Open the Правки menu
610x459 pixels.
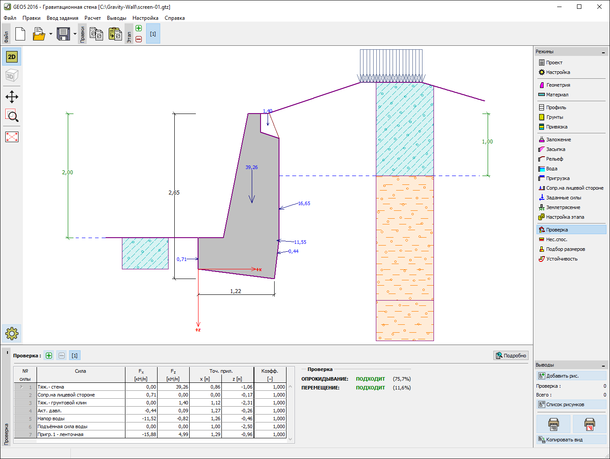(31, 18)
